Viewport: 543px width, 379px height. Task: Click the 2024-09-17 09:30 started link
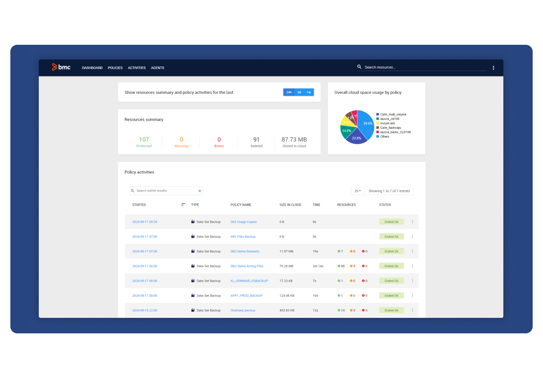(144, 222)
